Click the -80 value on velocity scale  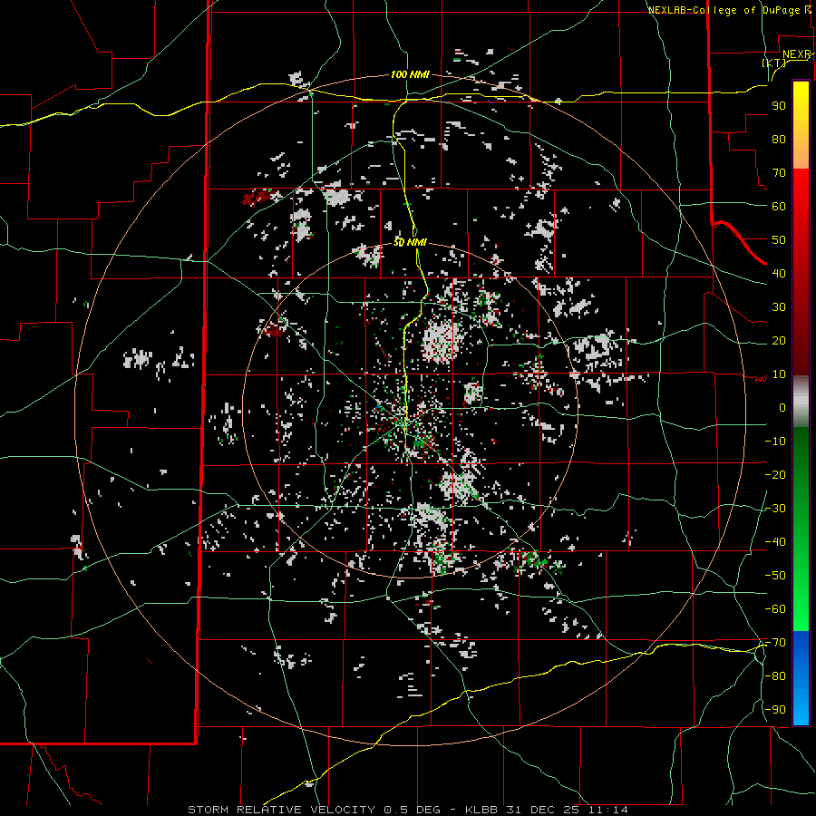pos(775,676)
